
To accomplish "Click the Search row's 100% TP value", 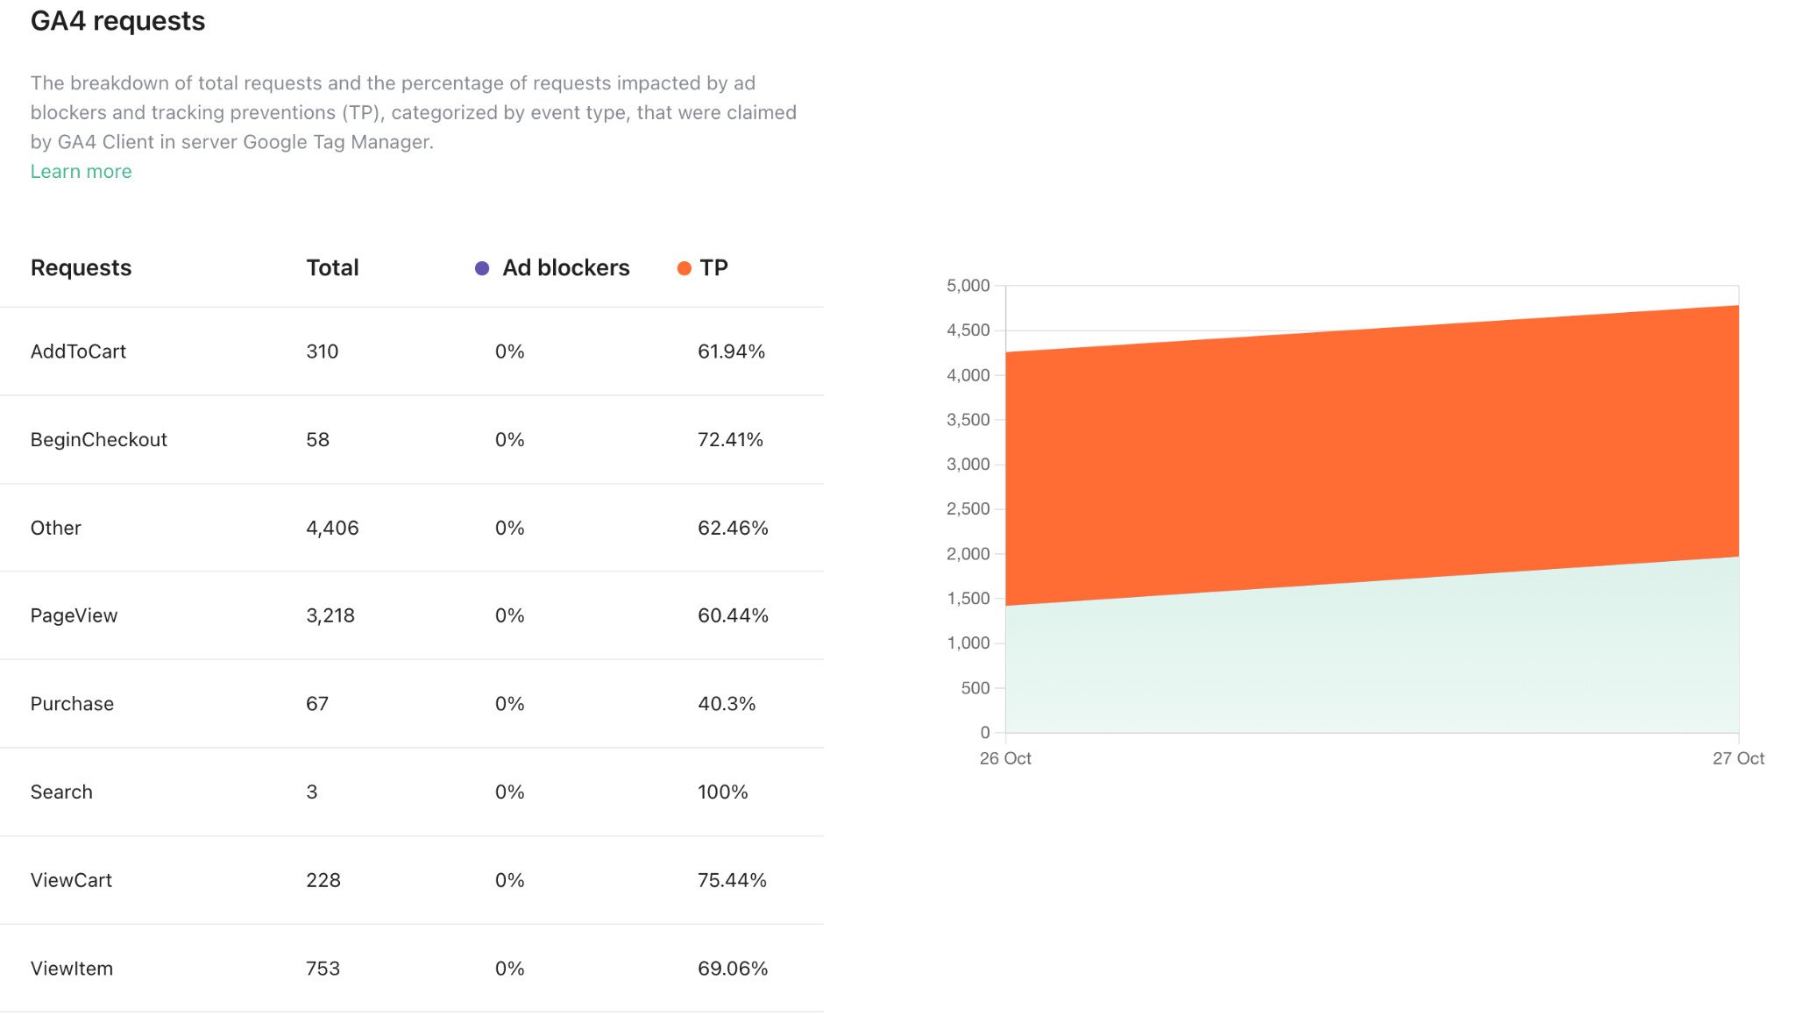I will click(x=722, y=792).
